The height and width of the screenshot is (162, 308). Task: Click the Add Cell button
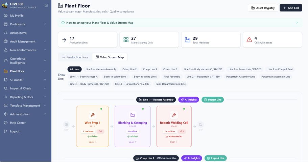(291, 8)
